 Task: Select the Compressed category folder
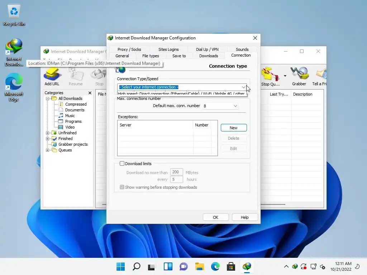coord(76,104)
